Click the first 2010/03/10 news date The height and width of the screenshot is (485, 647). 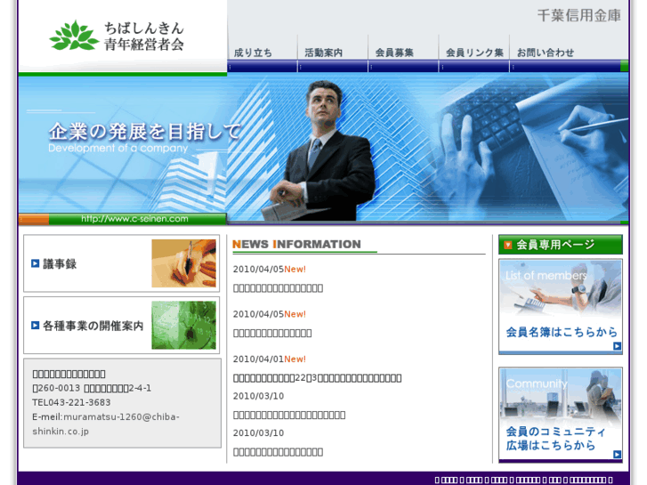[x=258, y=396]
